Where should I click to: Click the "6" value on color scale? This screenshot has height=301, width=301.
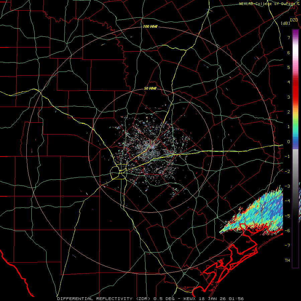pos(289,53)
